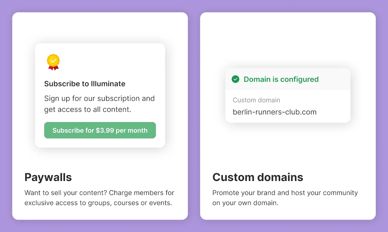Click the "on your own domain." text
Viewport: 388px width, 232px height.
pyautogui.click(x=245, y=203)
